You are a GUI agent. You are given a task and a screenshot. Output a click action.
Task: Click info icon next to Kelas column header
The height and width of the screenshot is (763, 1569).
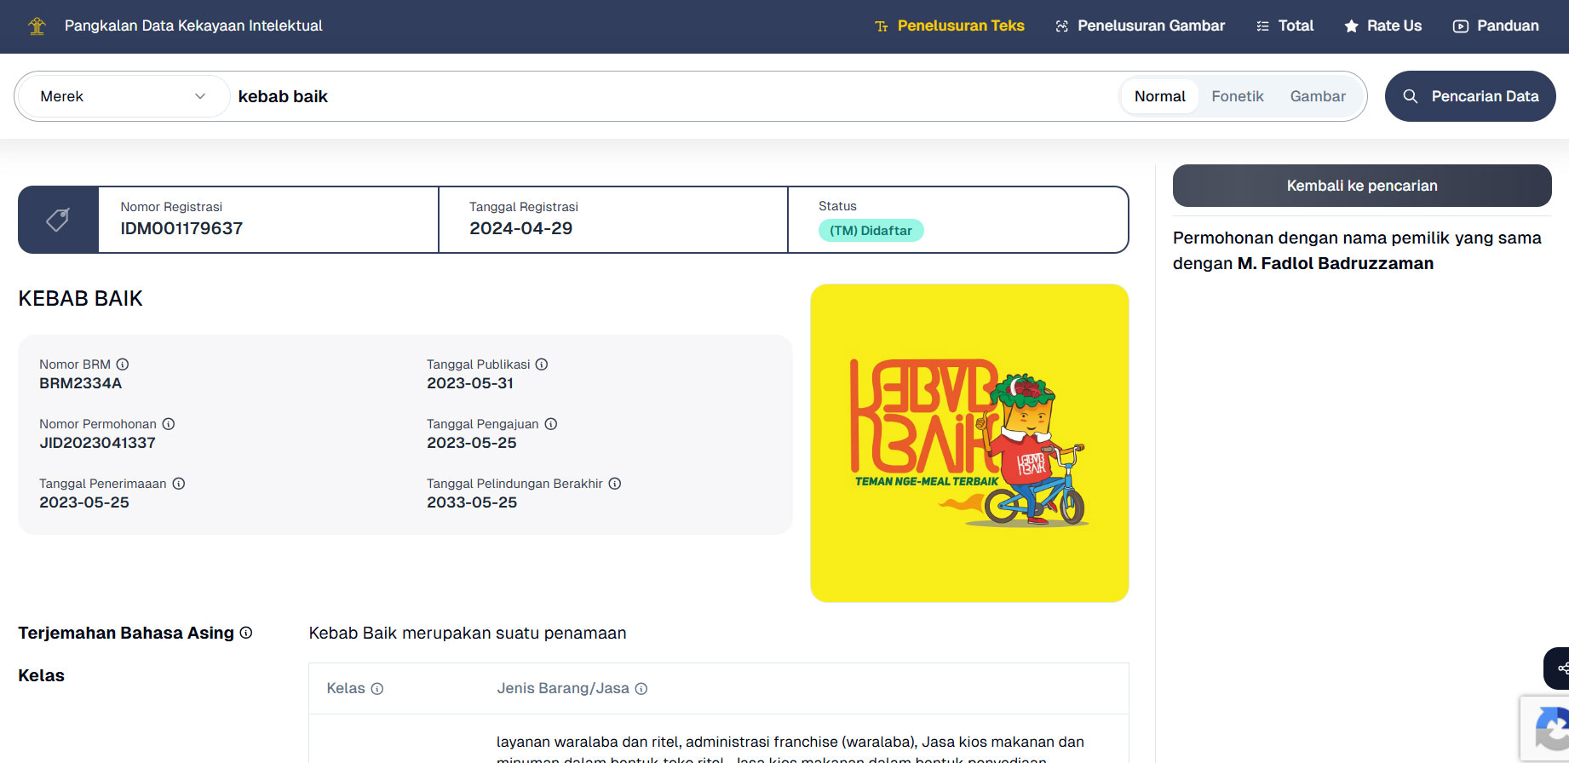[x=377, y=689]
